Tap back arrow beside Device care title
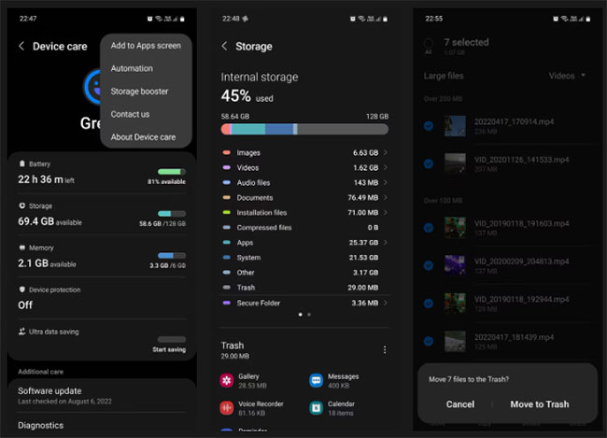This screenshot has height=438, width=607. point(21,46)
